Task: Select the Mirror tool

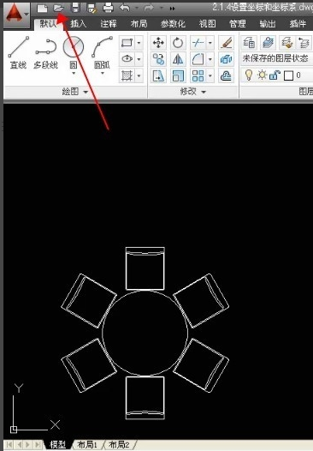Action: [178, 59]
